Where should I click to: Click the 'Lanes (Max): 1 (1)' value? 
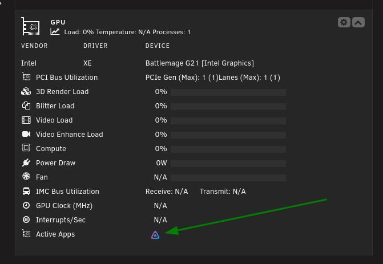point(249,78)
